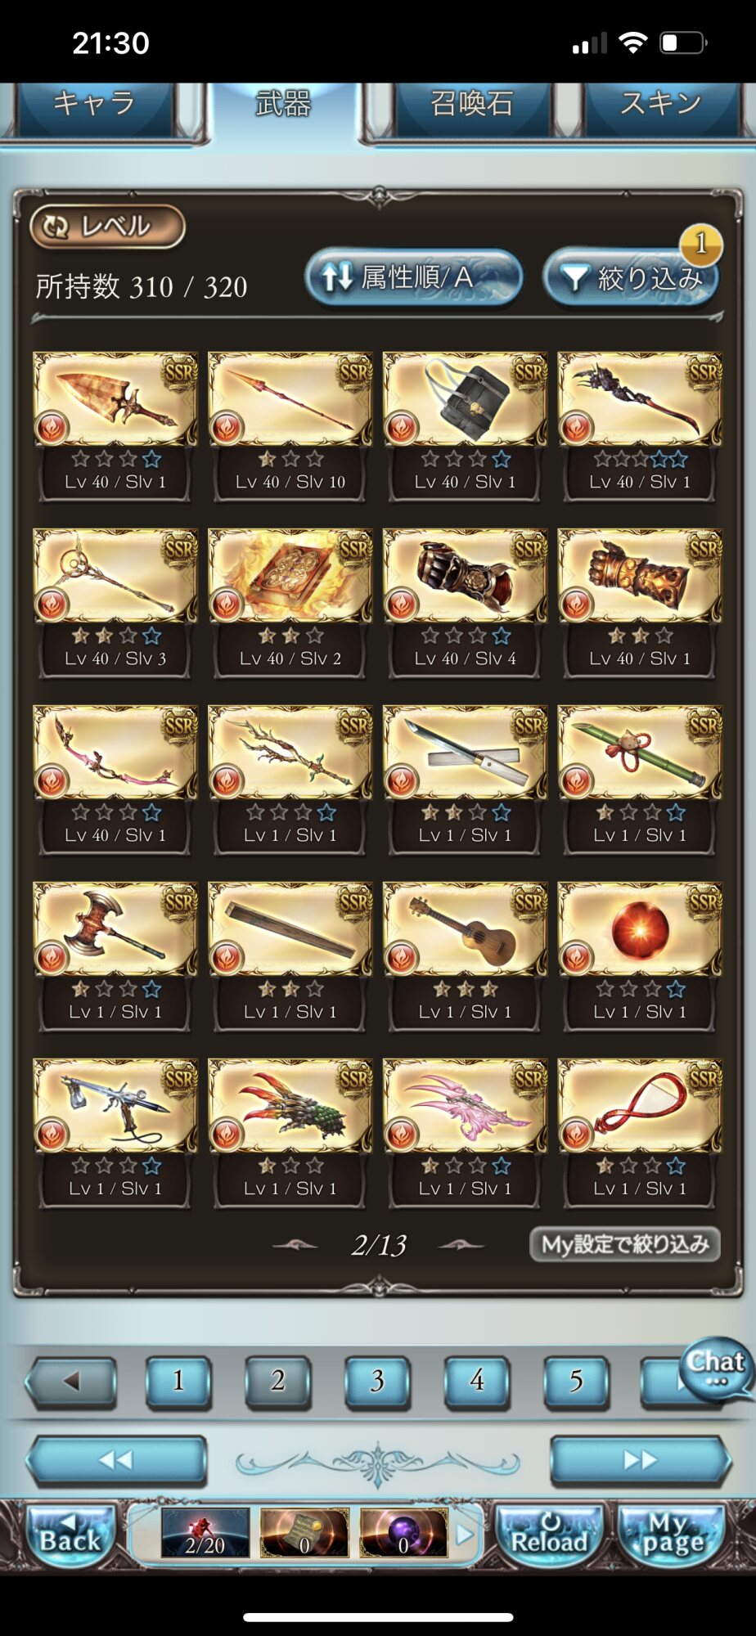Jump to page 3

click(377, 1382)
